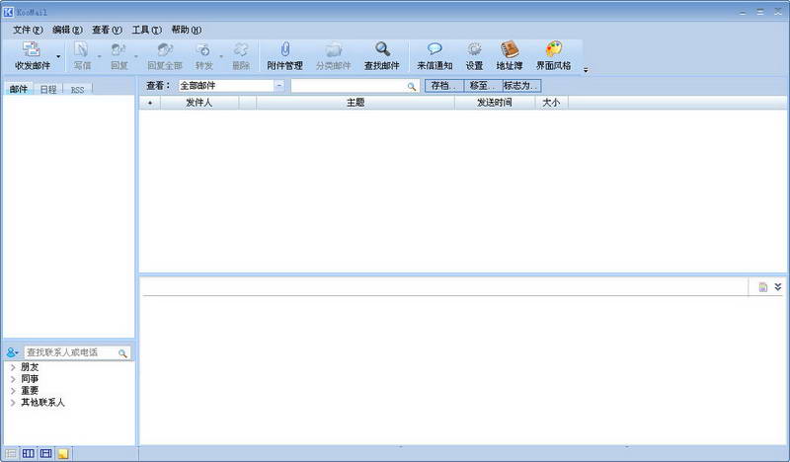Expand the 朋友 contact group
Image resolution: width=790 pixels, height=462 pixels.
tap(13, 368)
